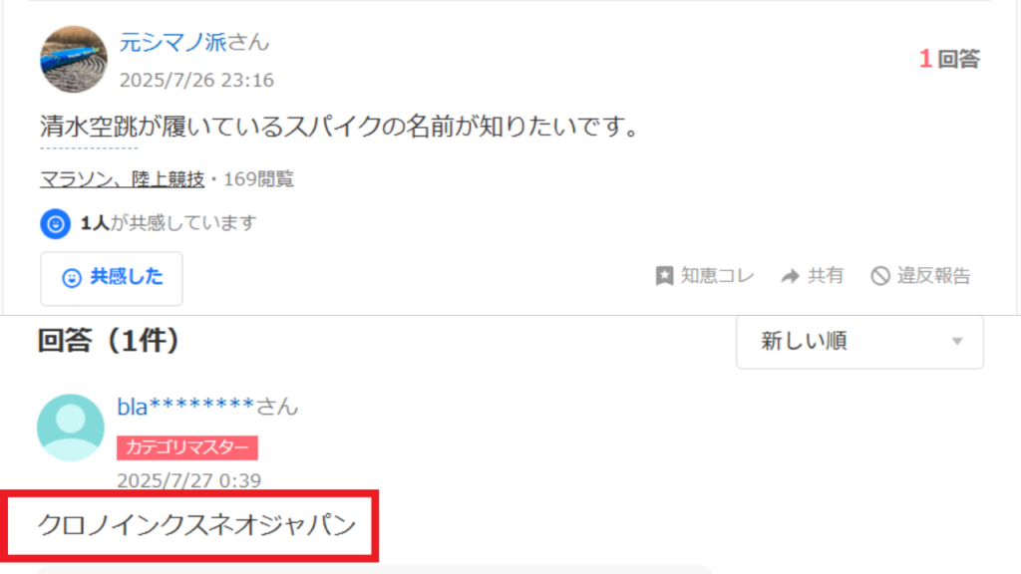Click the answer text クロノインクスネオジャパン
The width and height of the screenshot is (1021, 574).
pyautogui.click(x=196, y=525)
